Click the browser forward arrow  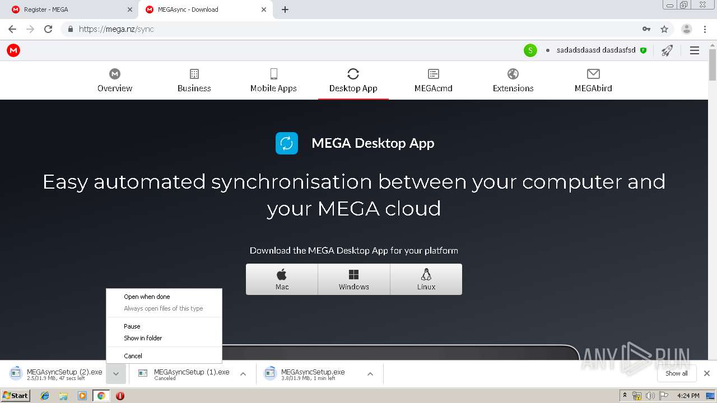[x=30, y=29]
